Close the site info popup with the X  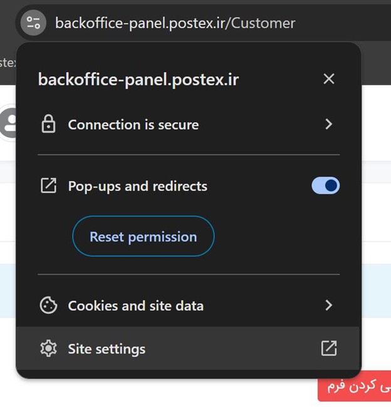[x=329, y=79]
